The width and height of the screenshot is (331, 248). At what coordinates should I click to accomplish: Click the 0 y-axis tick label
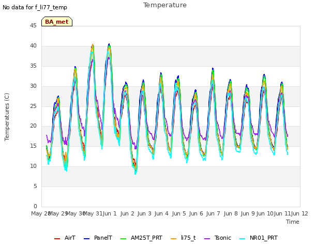click(35, 206)
